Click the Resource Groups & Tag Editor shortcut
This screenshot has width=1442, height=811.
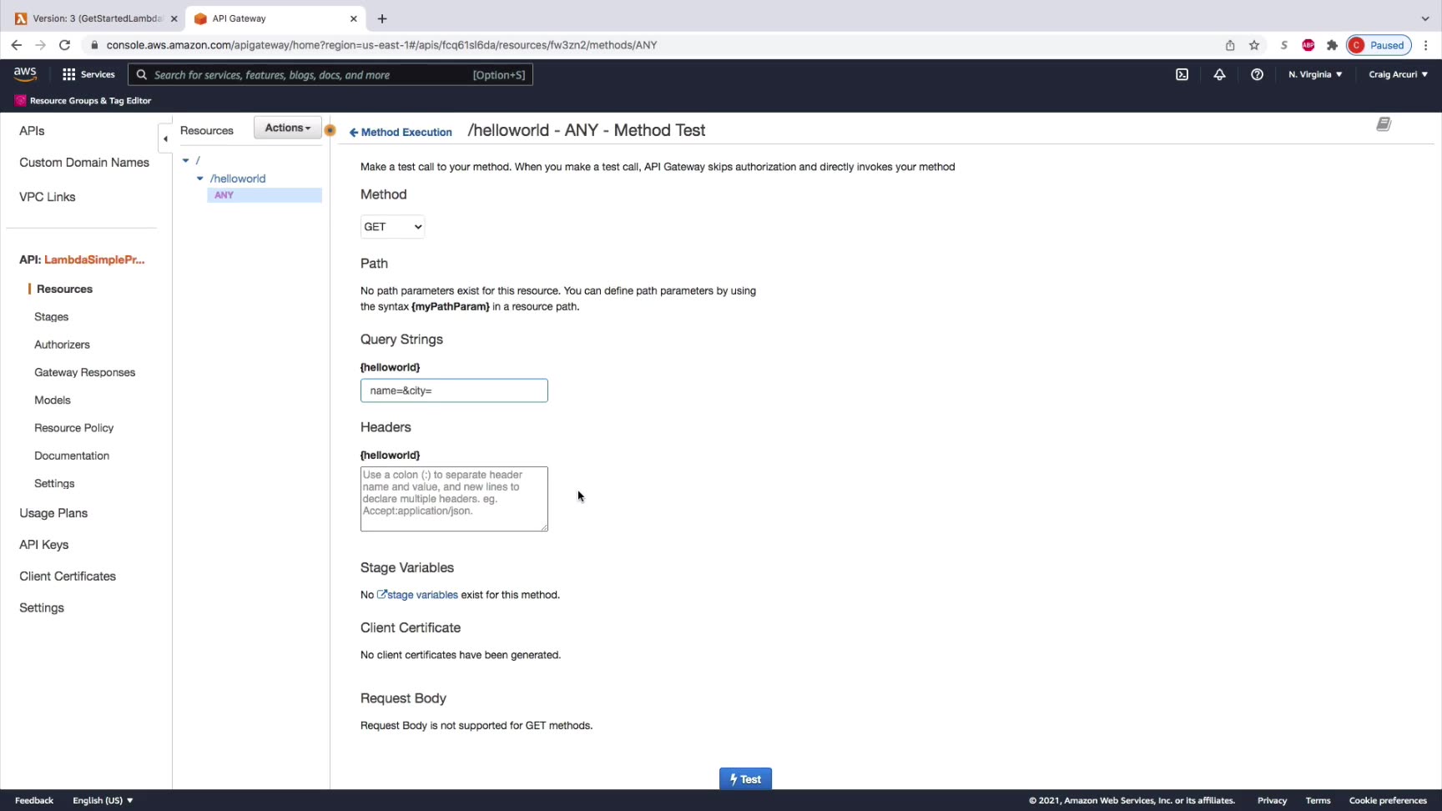[x=83, y=101]
